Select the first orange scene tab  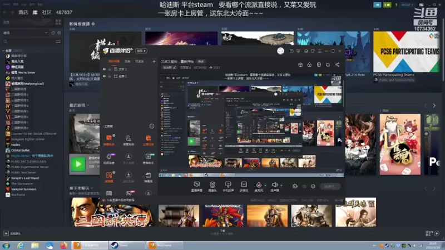tap(114, 61)
